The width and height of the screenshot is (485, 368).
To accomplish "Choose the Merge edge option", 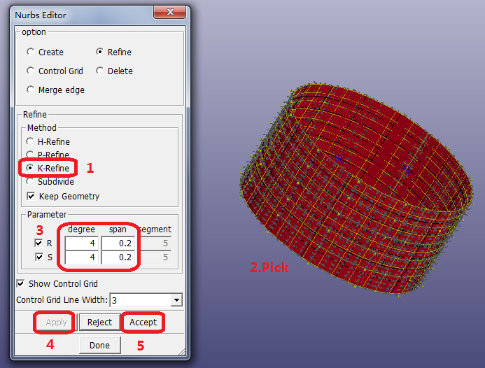I will pyautogui.click(x=30, y=90).
